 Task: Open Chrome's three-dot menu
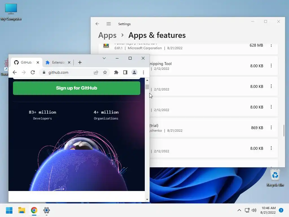(143, 73)
